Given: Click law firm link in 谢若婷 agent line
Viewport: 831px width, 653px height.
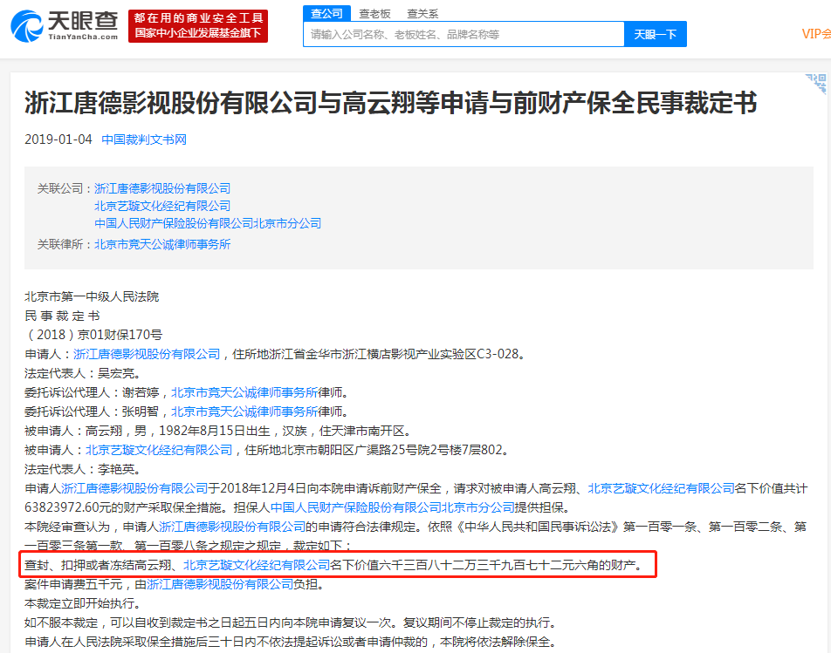Looking at the screenshot, I should coord(244,392).
